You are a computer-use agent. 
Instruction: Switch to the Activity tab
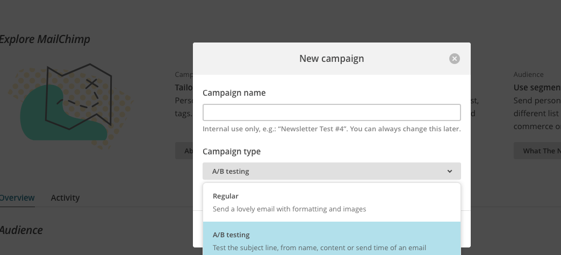(x=65, y=197)
